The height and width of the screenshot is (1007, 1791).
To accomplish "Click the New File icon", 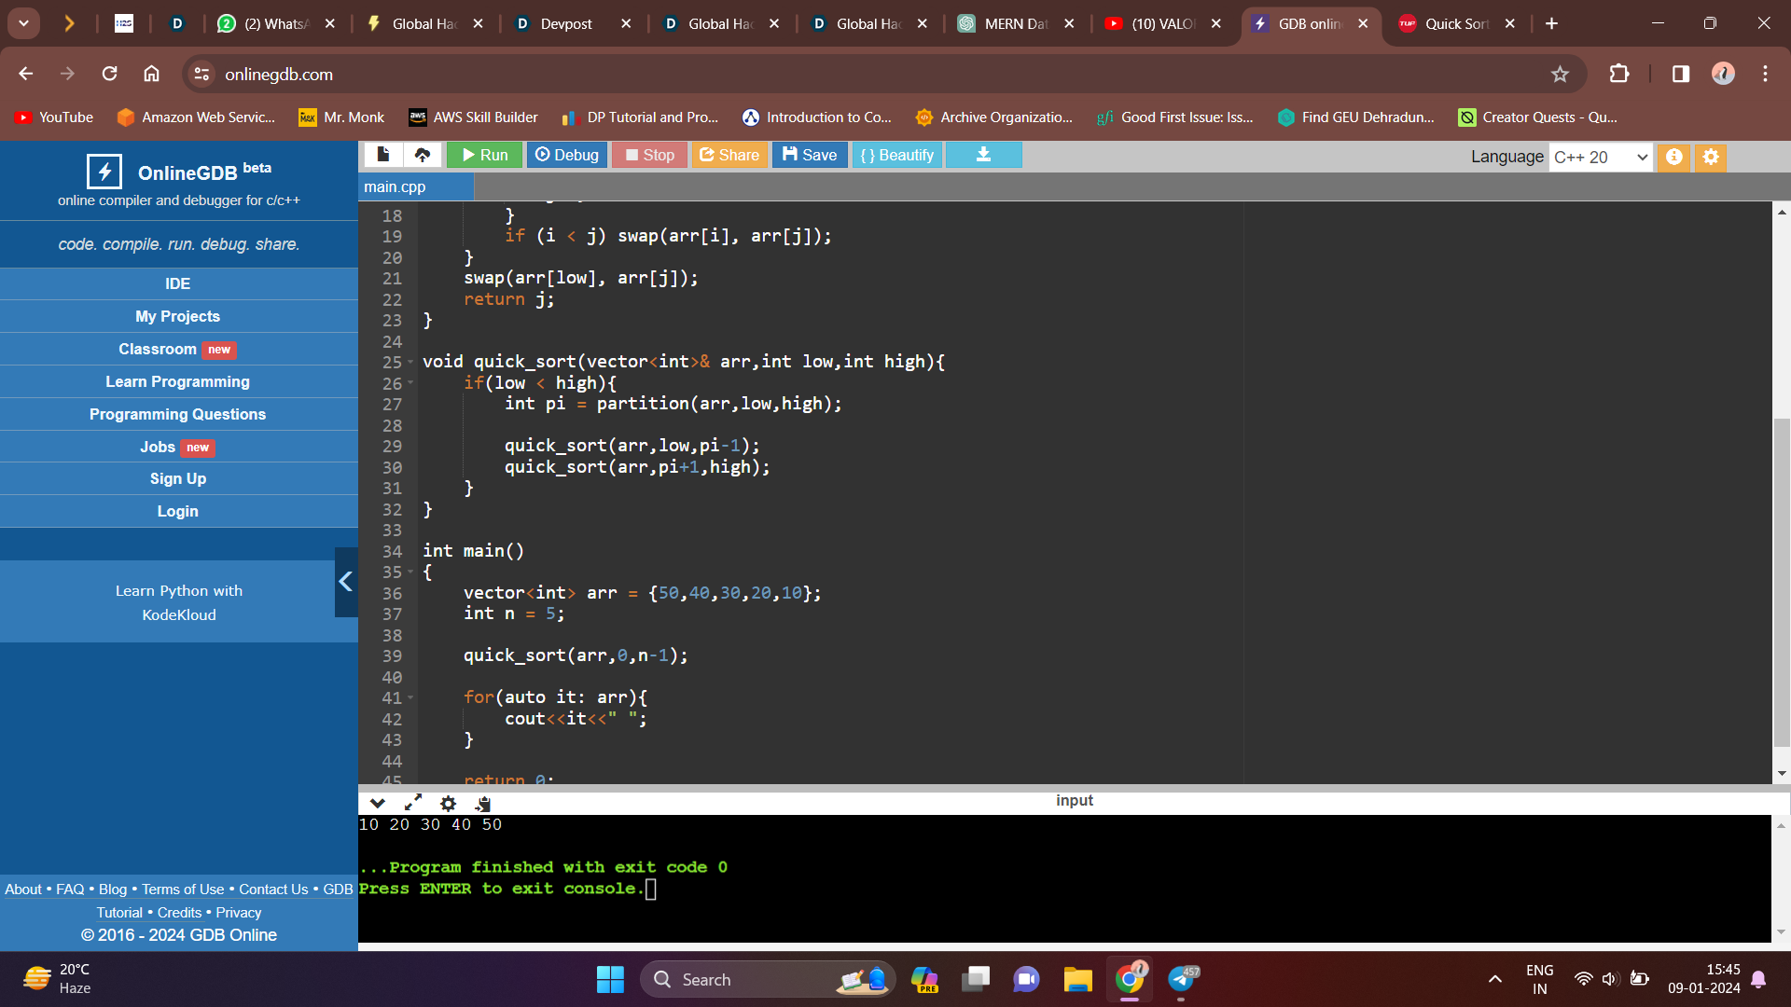I will pos(382,155).
